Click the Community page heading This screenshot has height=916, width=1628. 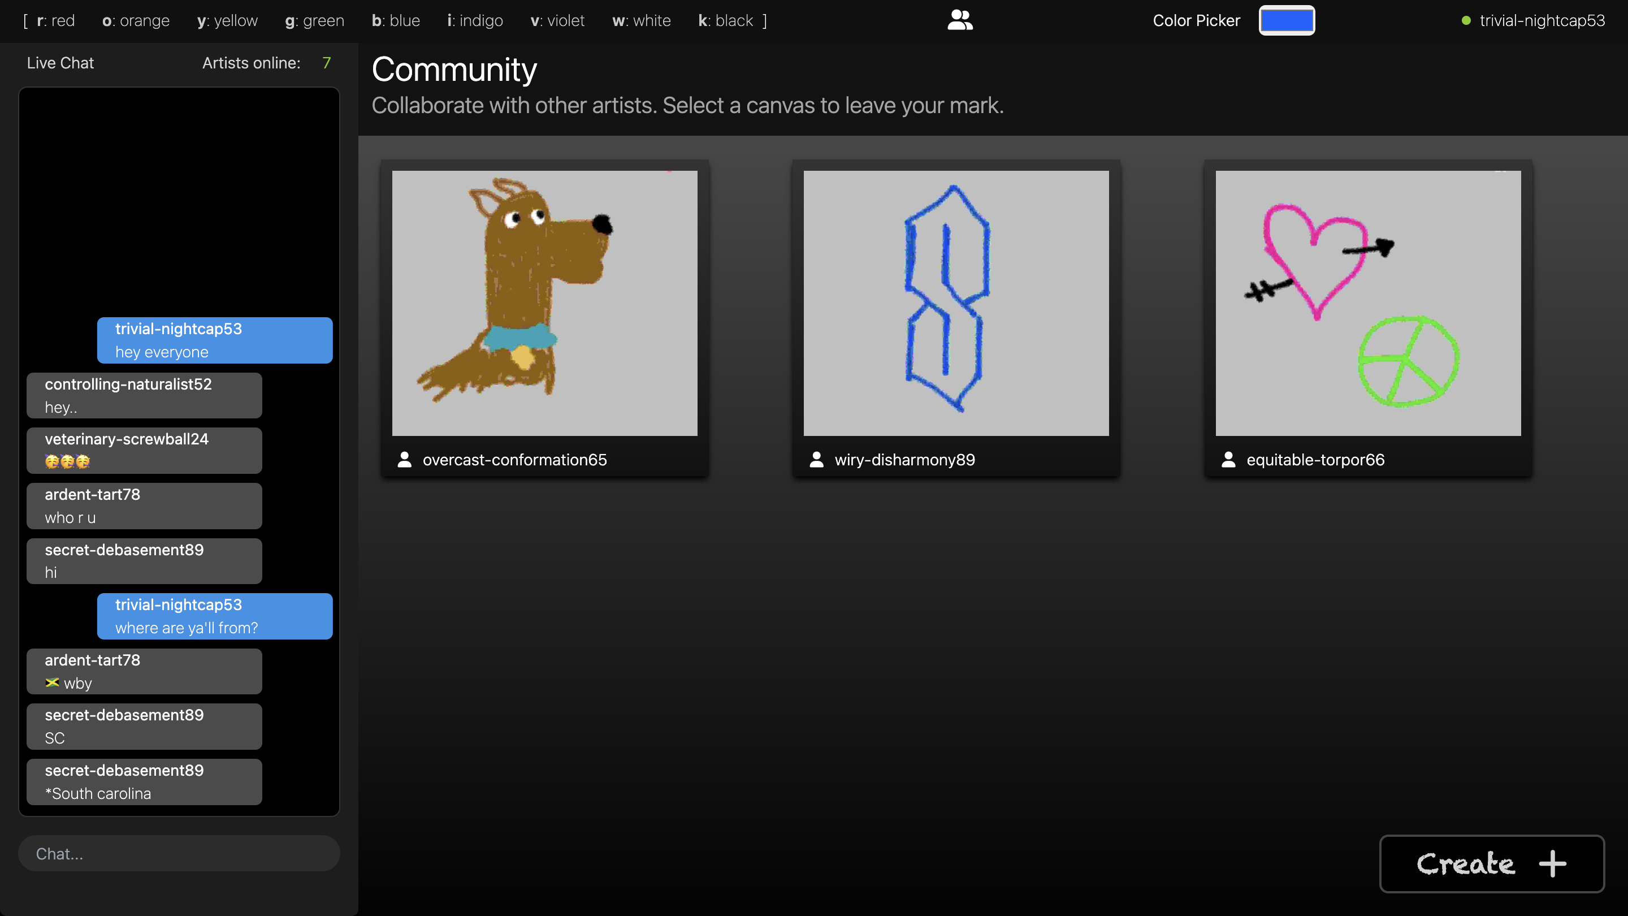click(x=454, y=70)
